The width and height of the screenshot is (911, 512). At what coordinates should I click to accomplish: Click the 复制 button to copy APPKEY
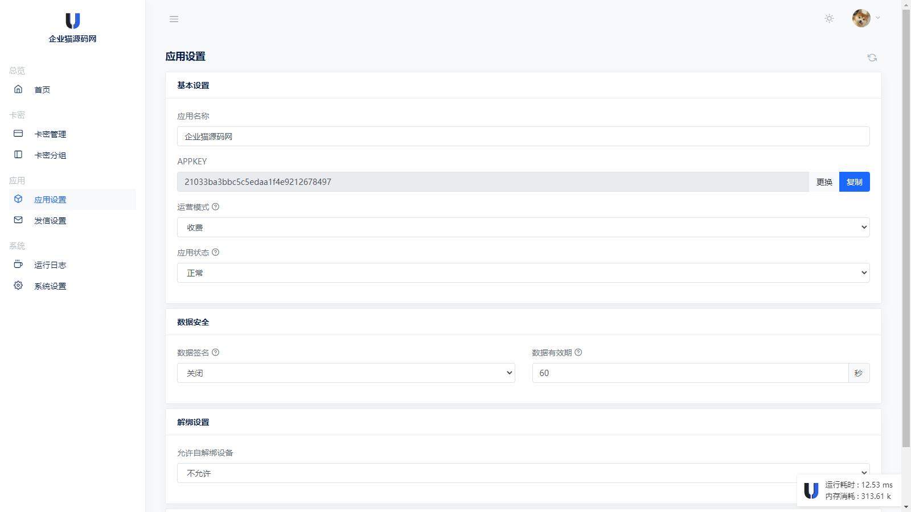click(x=854, y=182)
